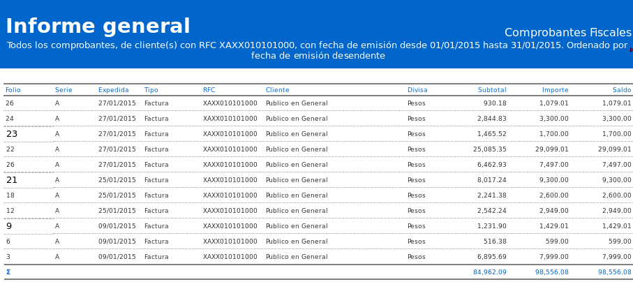Image resolution: width=633 pixels, height=282 pixels.
Task: Select the row with folio 24
Action: 10,119
